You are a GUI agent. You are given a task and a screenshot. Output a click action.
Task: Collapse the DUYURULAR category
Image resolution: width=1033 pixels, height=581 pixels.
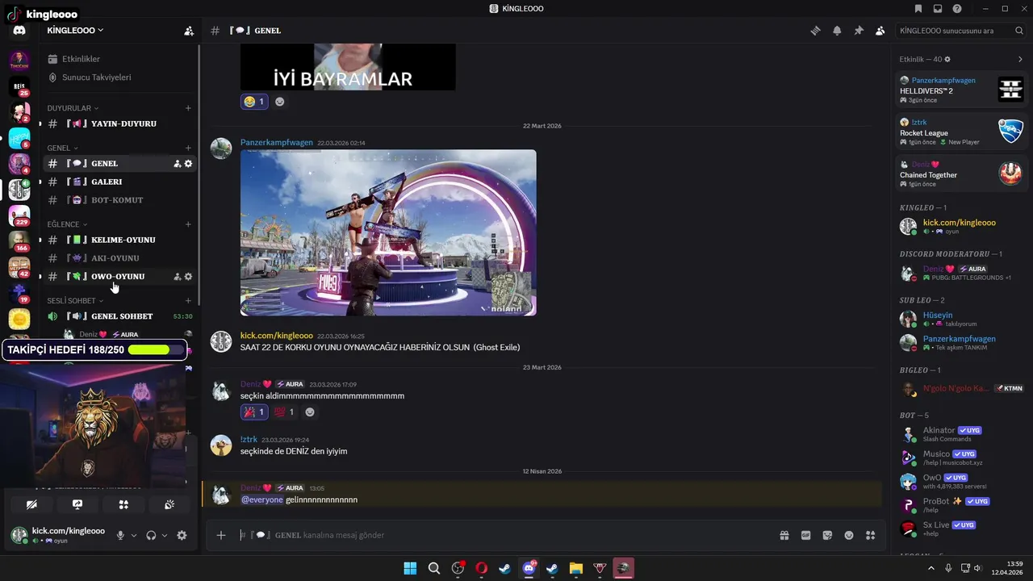click(73, 108)
